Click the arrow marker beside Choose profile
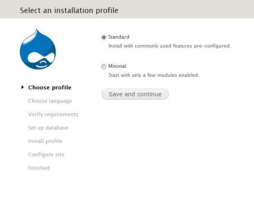Viewport: 254px width, 199px height. [x=22, y=87]
